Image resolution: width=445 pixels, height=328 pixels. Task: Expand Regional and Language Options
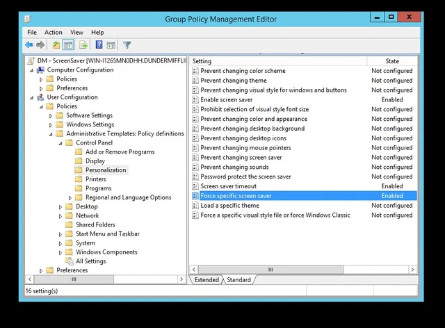point(70,198)
